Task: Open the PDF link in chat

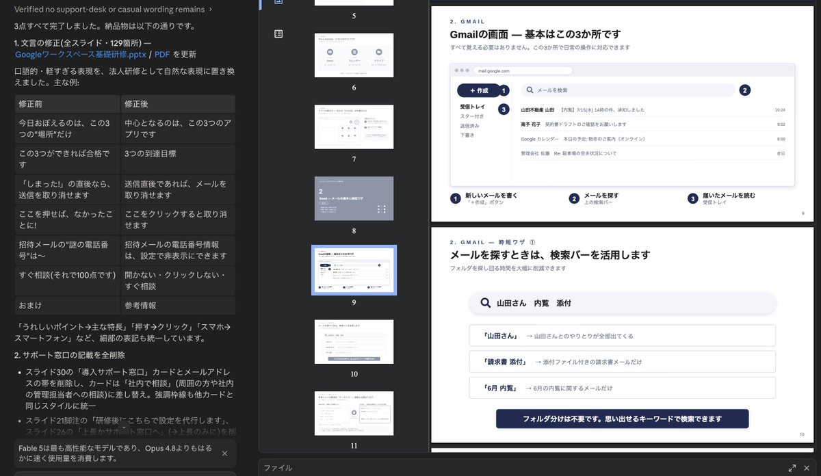Action: point(162,55)
